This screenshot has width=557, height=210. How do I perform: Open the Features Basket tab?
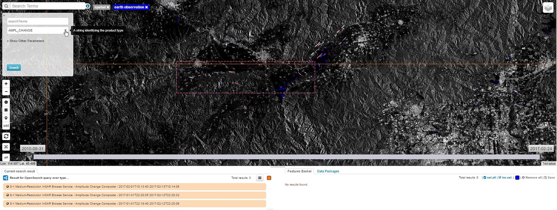pos(299,171)
